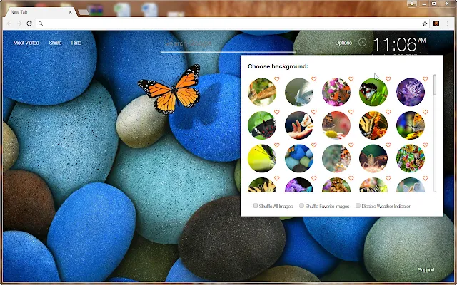Open the Chrome three-dot menu
The width and height of the screenshot is (457, 285).
coord(448,24)
